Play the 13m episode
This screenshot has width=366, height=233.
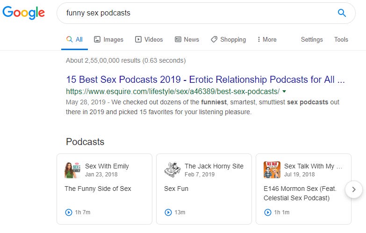click(x=168, y=212)
